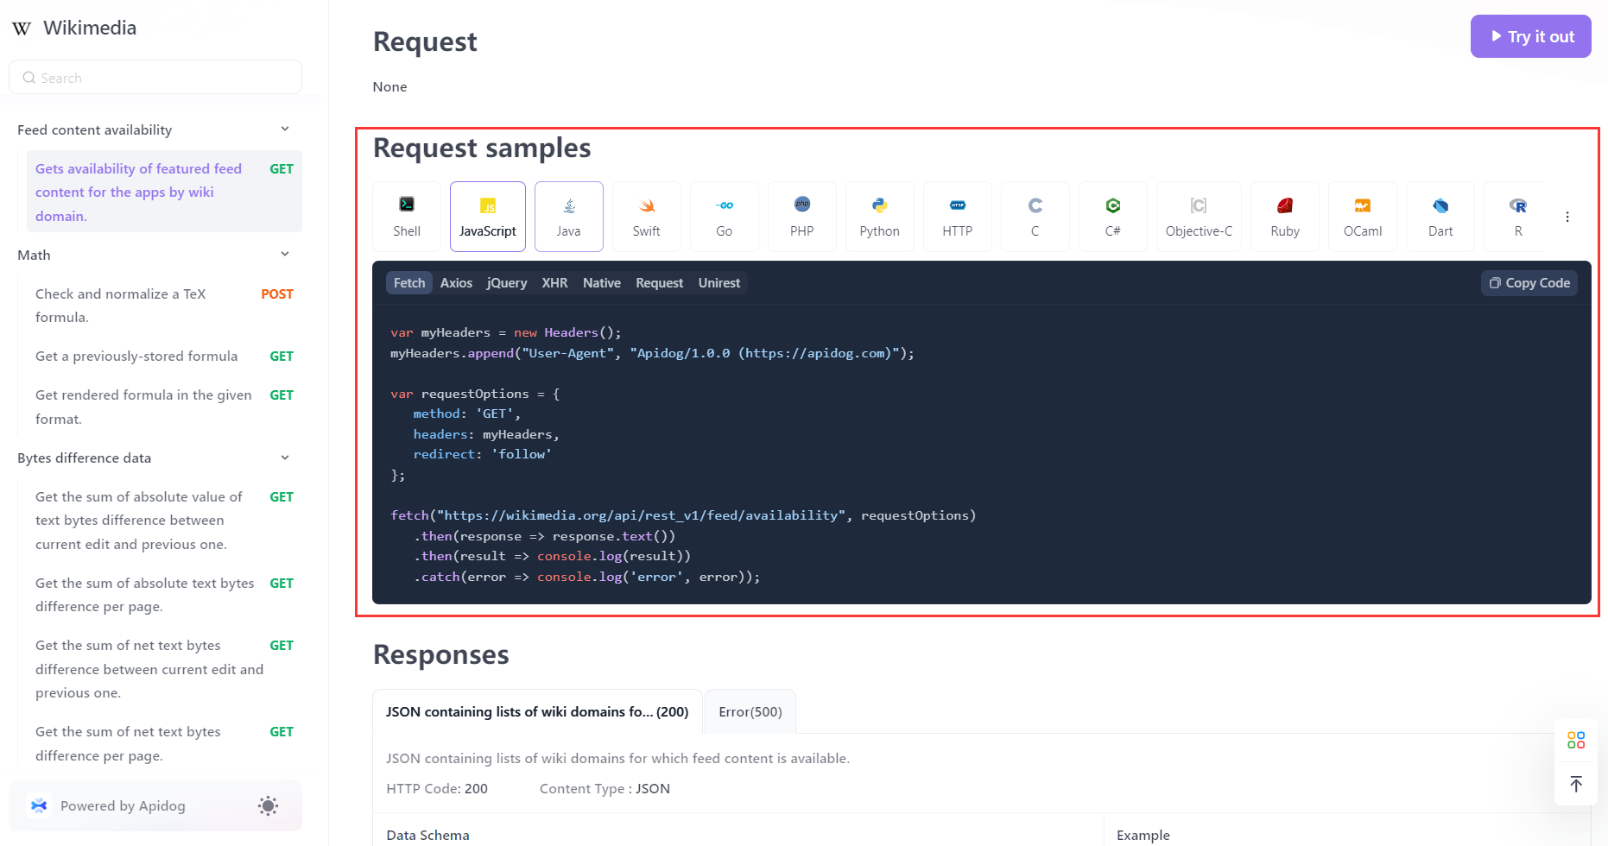Switch to the Unirest tab
This screenshot has width=1608, height=846.
(x=719, y=283)
